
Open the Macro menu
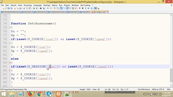point(55,5)
